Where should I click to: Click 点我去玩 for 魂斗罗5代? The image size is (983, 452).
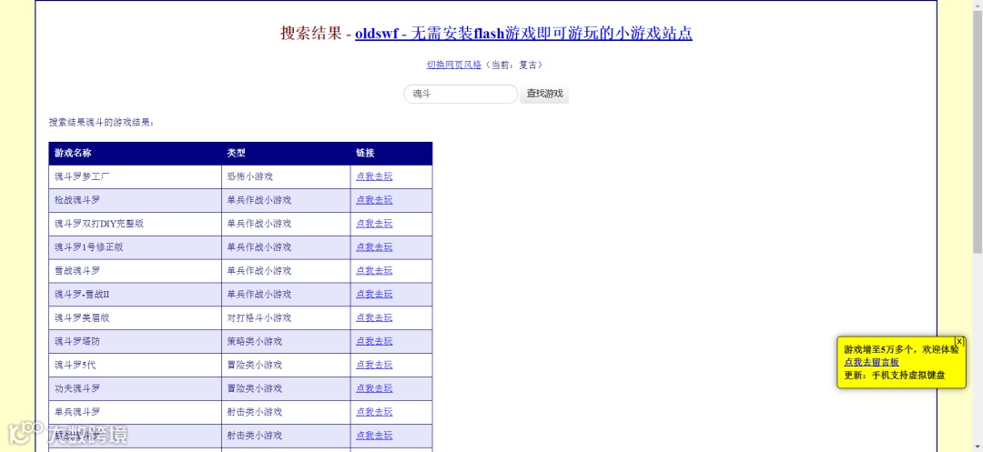click(x=374, y=365)
